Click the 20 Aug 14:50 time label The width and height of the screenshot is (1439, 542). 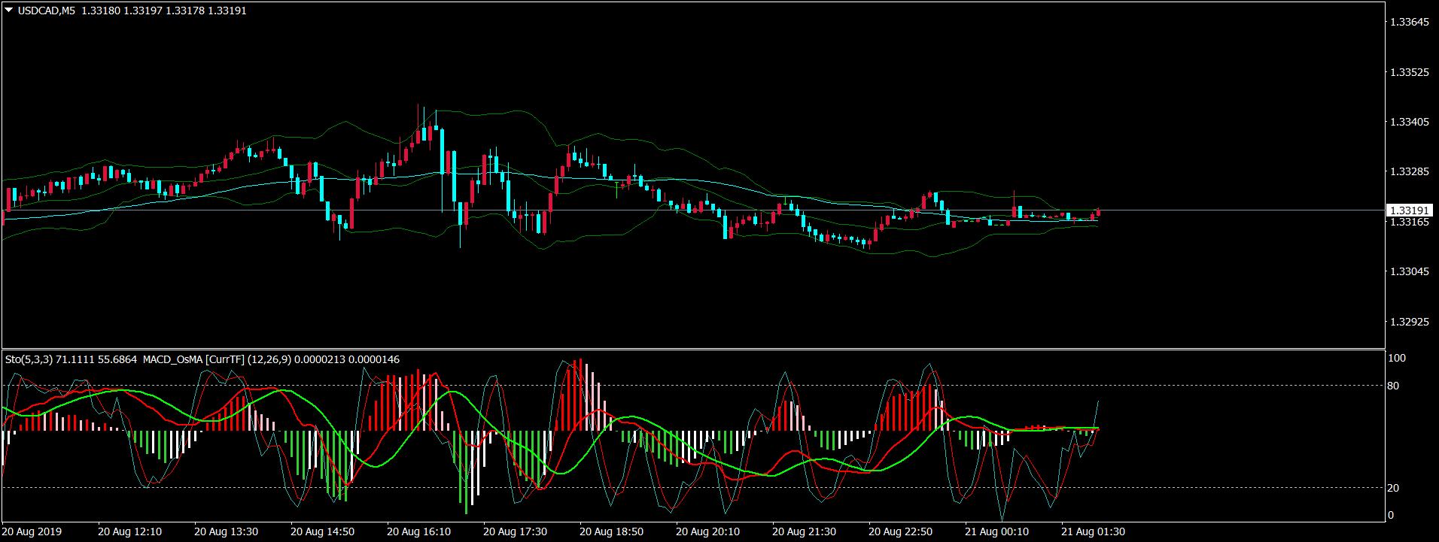(323, 531)
